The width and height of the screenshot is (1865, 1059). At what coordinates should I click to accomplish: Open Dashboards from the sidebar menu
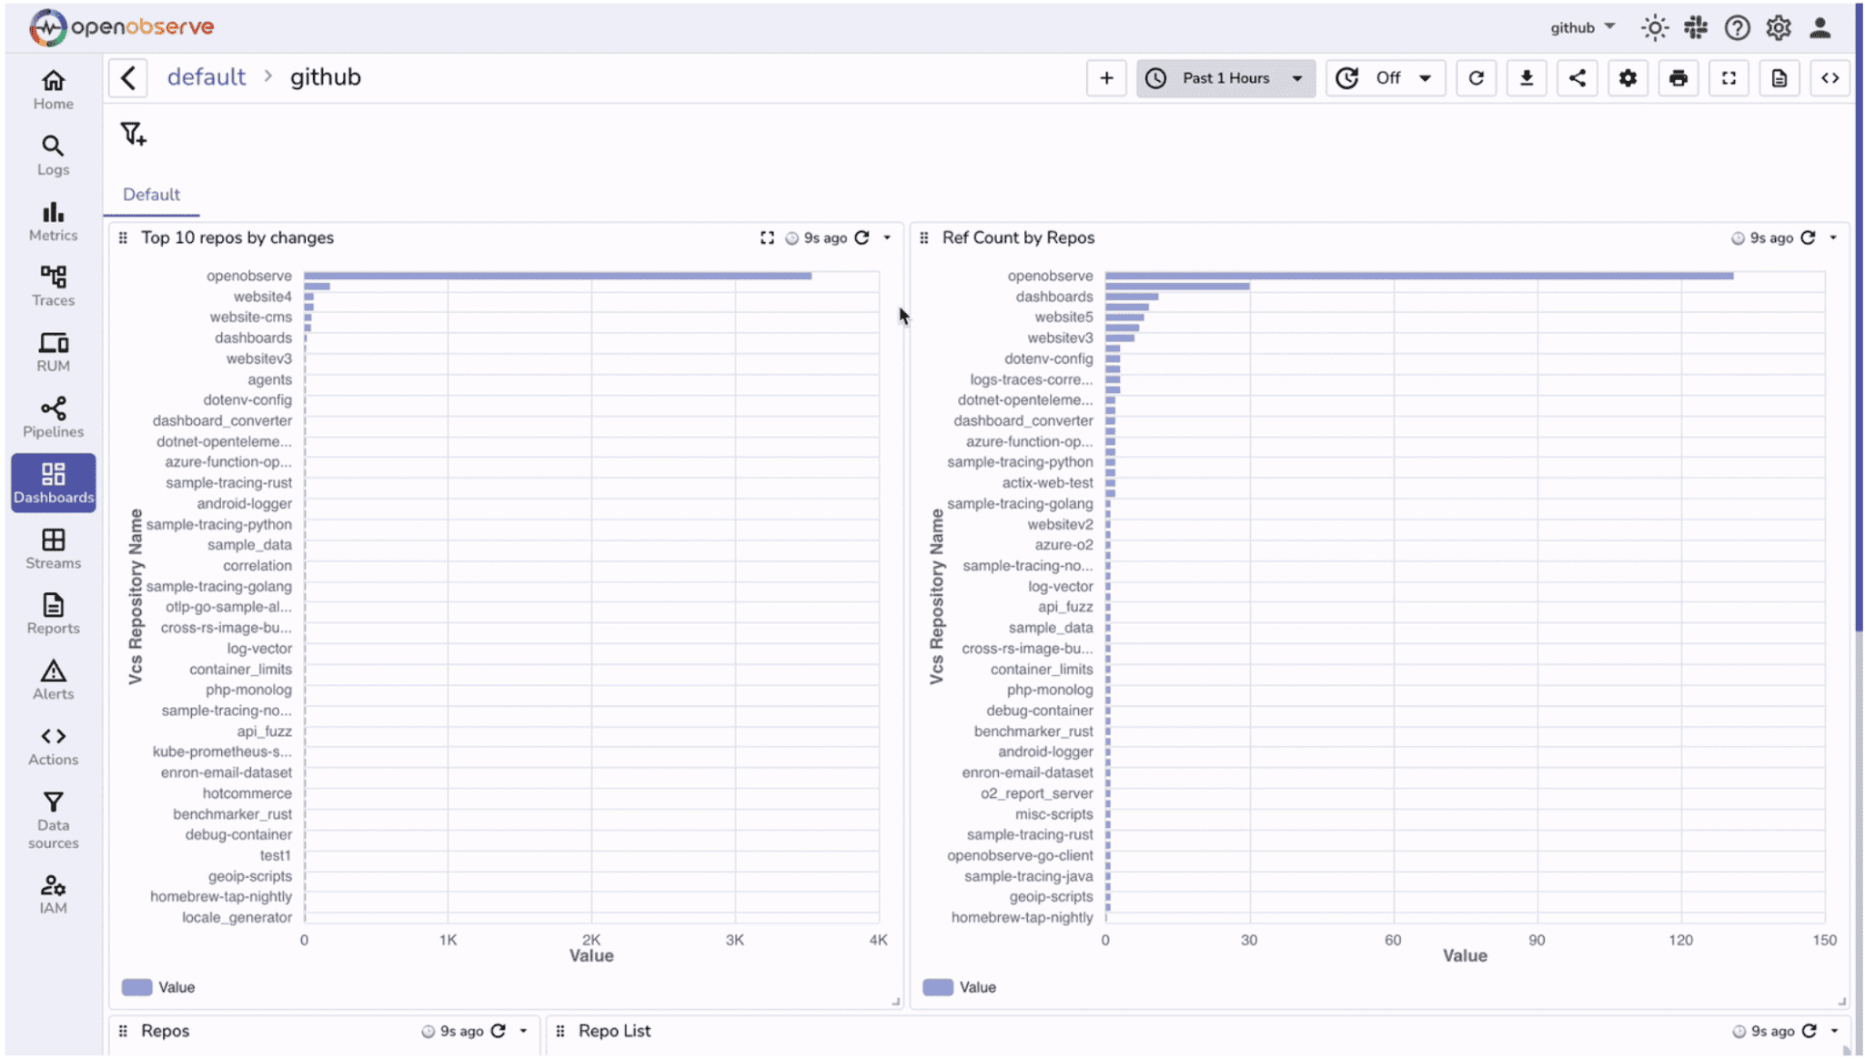[x=54, y=482]
